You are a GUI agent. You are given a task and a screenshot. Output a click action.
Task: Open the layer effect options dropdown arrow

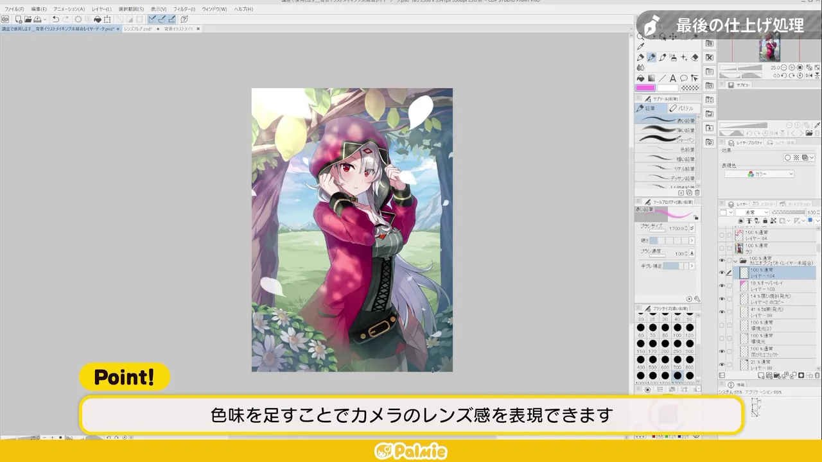[x=812, y=157]
